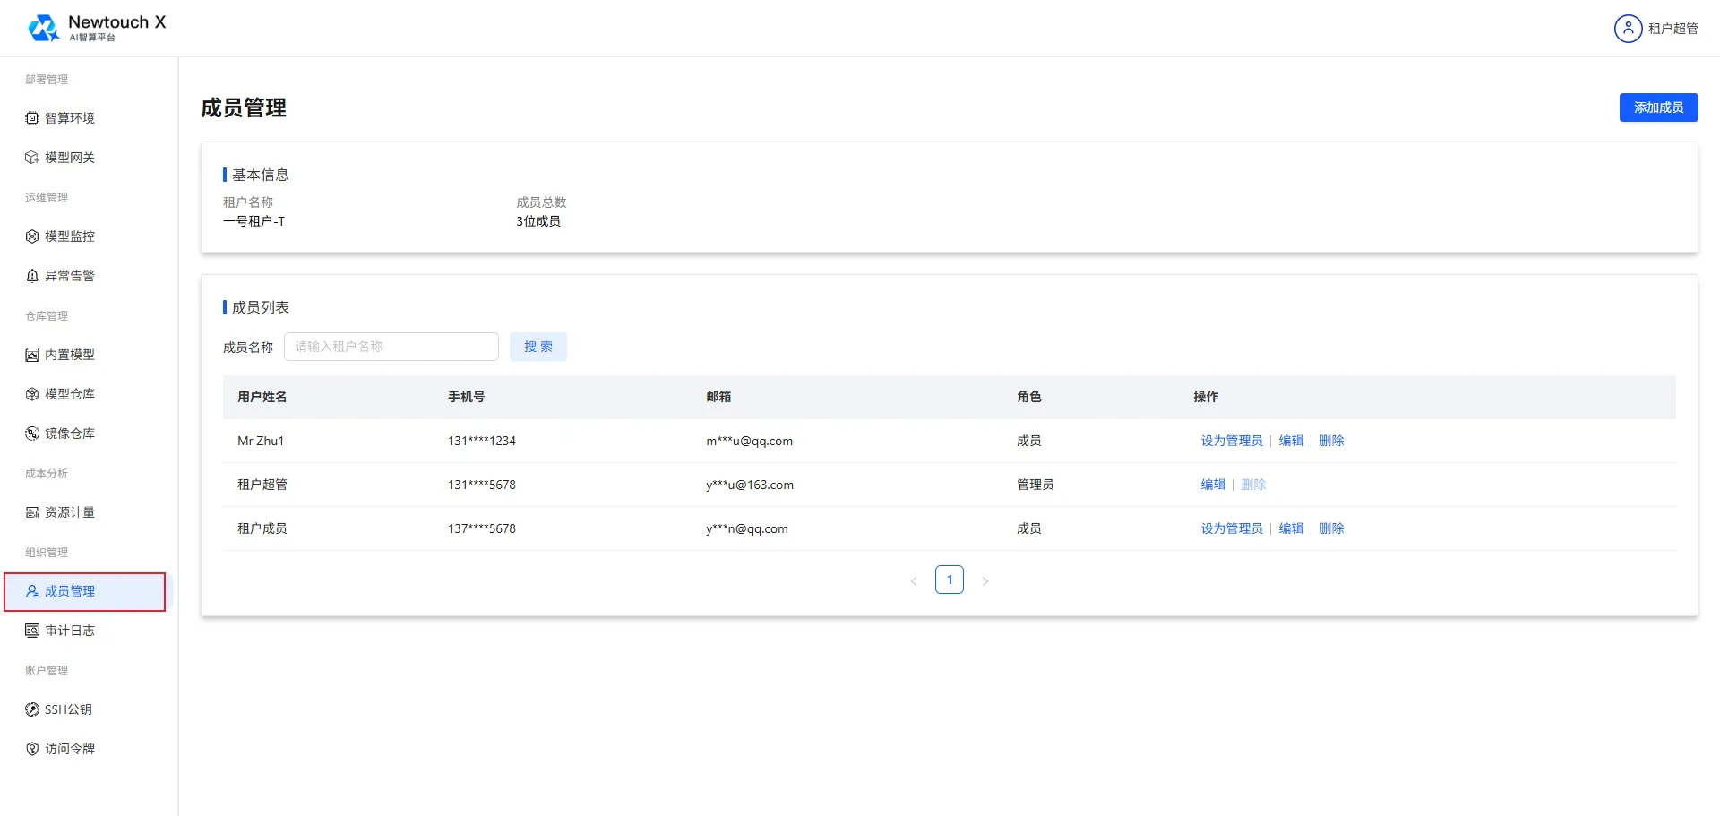Focus the 成员名称 search input
The image size is (1720, 816).
[x=391, y=347]
